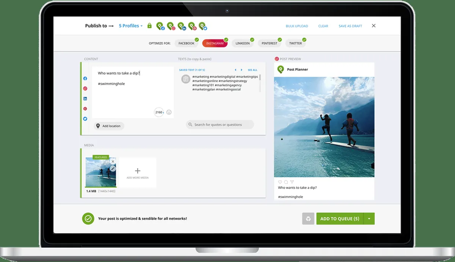The image size is (455, 262).
Task: Click the Clear link
Action: click(323, 26)
